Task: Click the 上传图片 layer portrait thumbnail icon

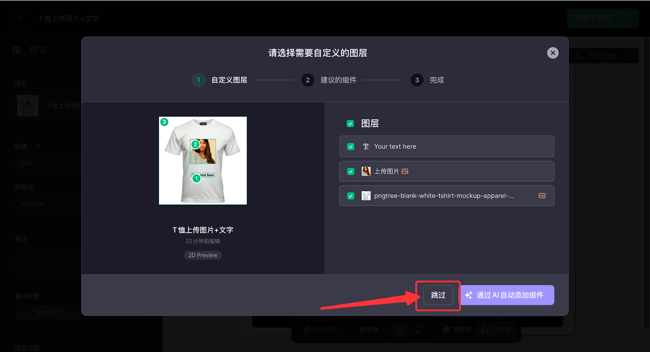Action: [x=366, y=171]
